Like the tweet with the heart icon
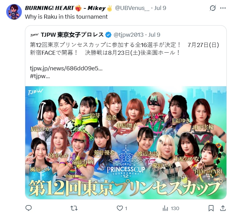Image resolution: width=233 pixels, height=216 pixels. (x=120, y=208)
